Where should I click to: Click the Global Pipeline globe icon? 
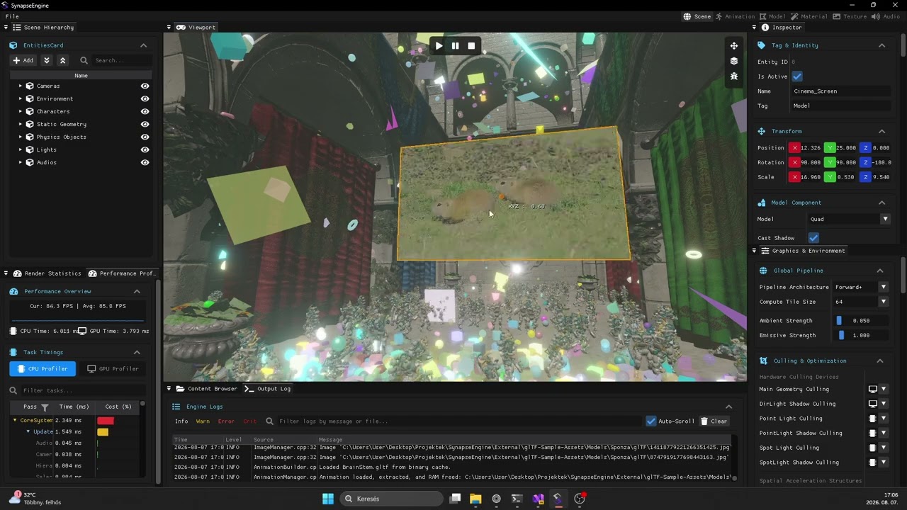coord(763,271)
